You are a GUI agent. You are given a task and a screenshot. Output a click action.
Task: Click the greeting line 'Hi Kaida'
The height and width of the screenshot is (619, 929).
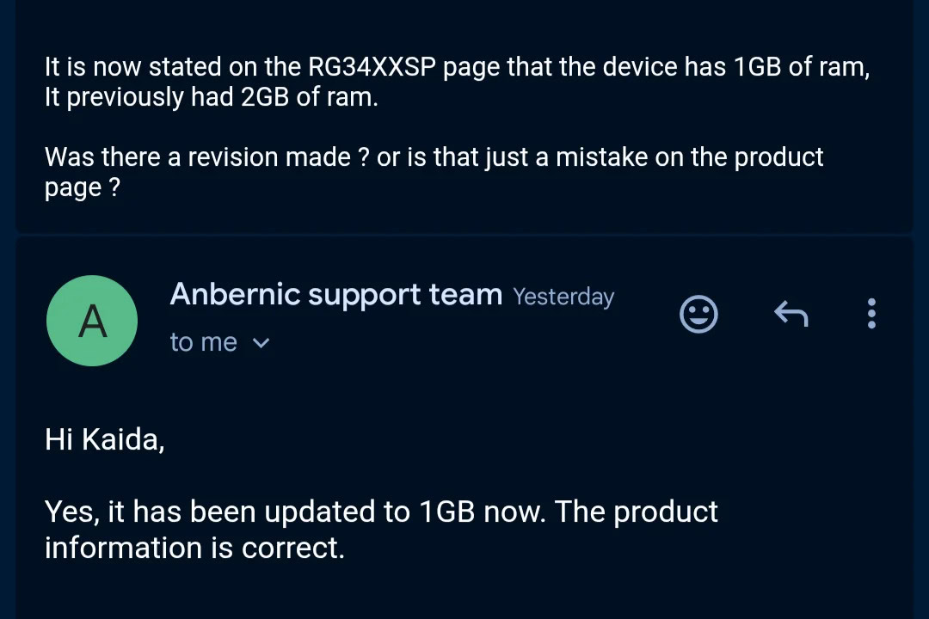[x=104, y=439]
